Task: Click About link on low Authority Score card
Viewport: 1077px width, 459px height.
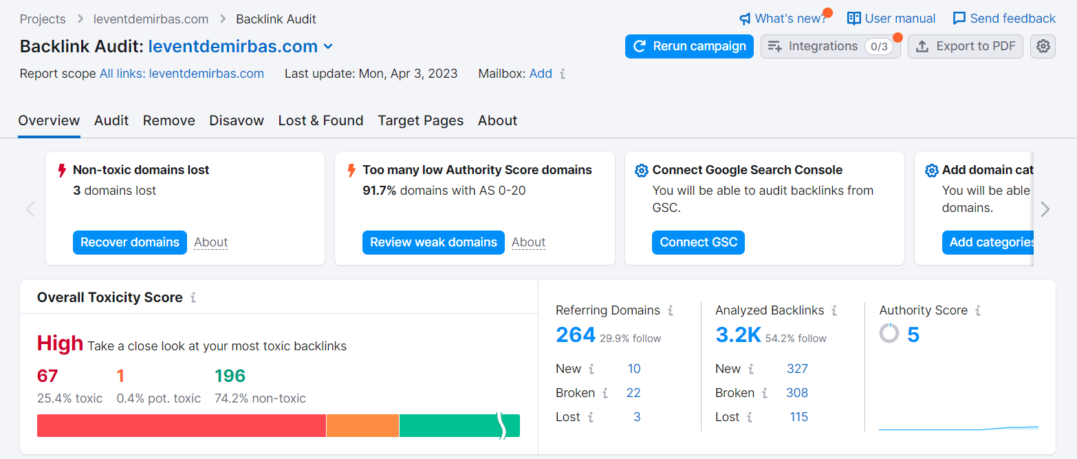Action: tap(528, 242)
